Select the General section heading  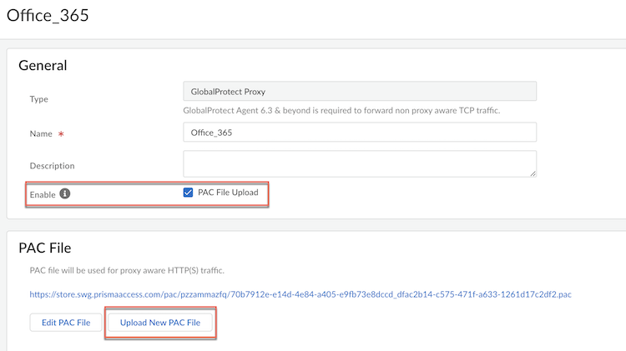coord(43,65)
